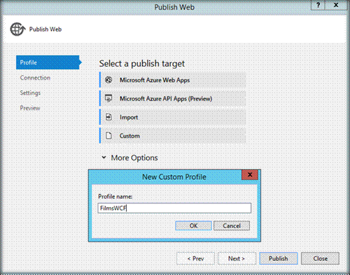Click the Publish button
This screenshot has width=350, height=275.
pos(278,259)
